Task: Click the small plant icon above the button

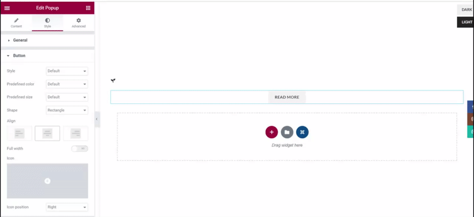Action: 113,81
